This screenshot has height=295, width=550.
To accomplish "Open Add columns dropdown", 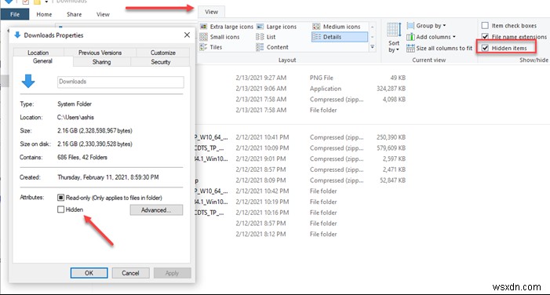I will coord(431,37).
